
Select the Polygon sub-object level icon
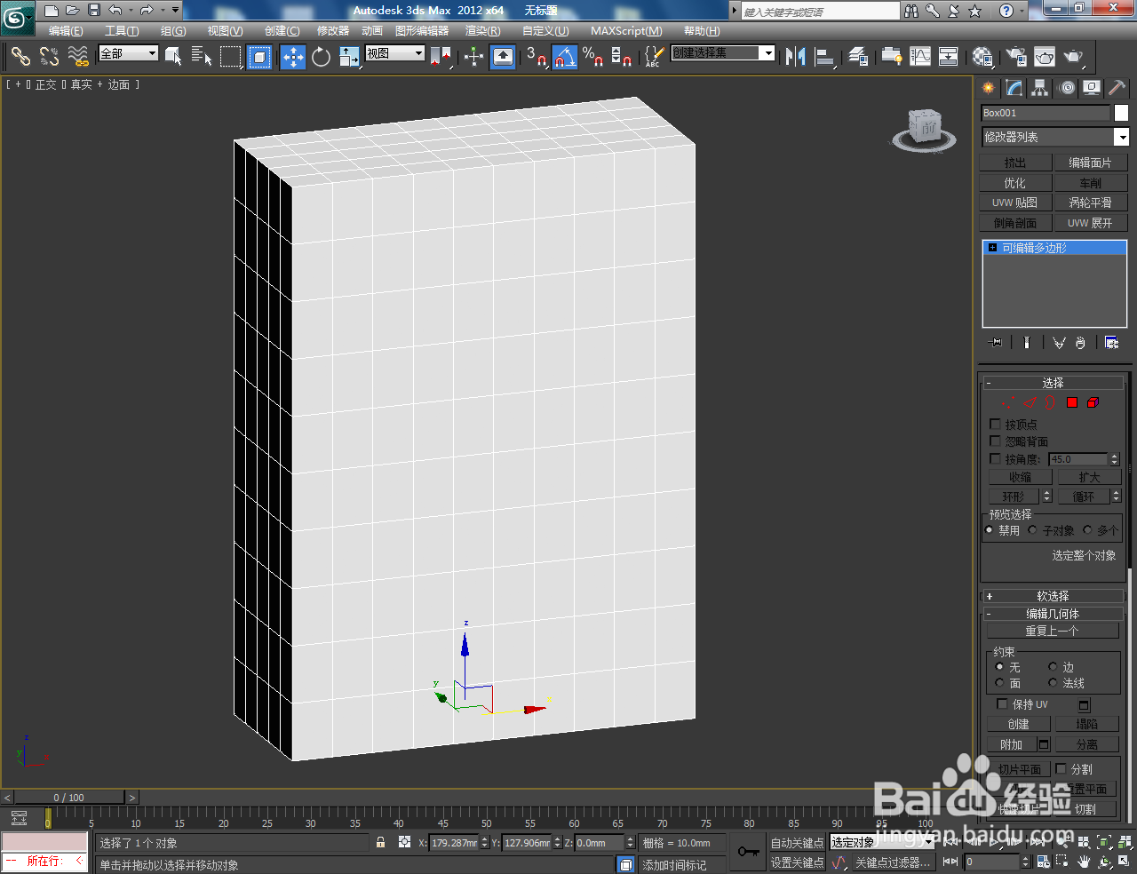click(x=1072, y=402)
